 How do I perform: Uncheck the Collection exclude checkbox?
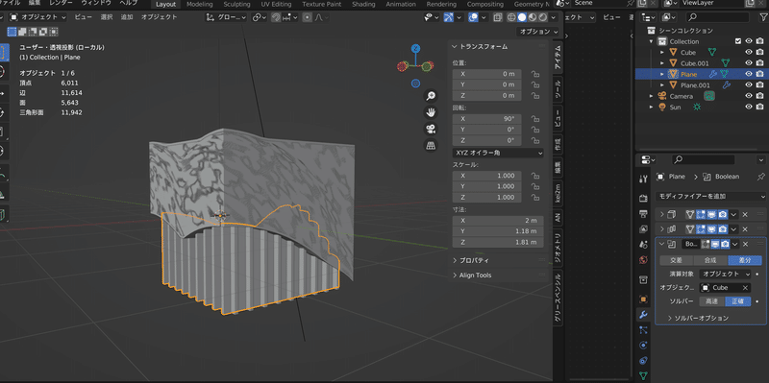tap(738, 41)
